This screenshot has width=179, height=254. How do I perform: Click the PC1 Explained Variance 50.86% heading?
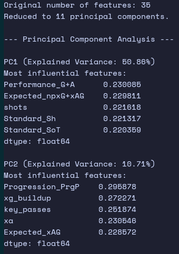tap(80, 62)
